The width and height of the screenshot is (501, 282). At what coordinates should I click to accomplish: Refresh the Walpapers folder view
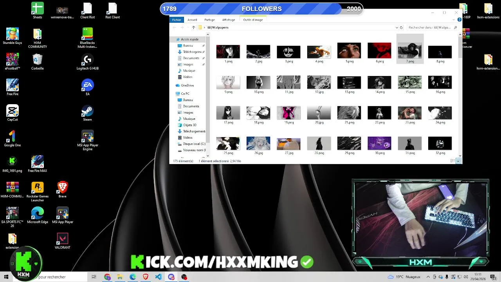401,27
